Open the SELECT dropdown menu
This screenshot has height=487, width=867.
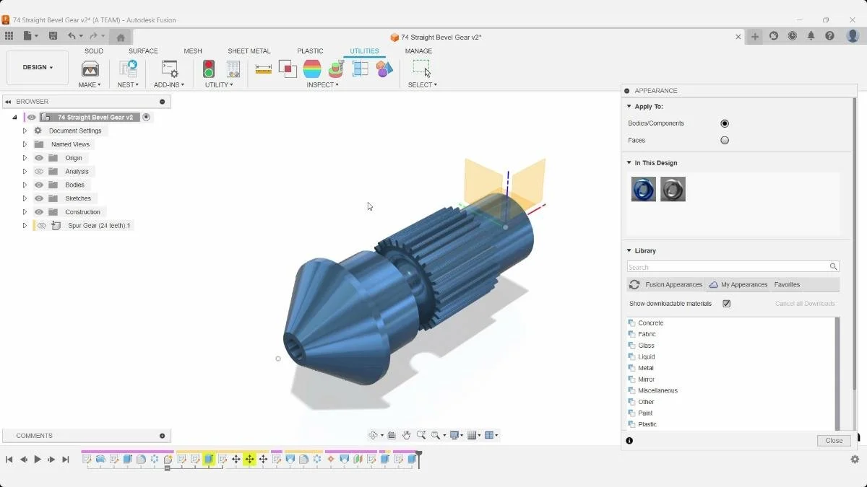click(x=423, y=85)
